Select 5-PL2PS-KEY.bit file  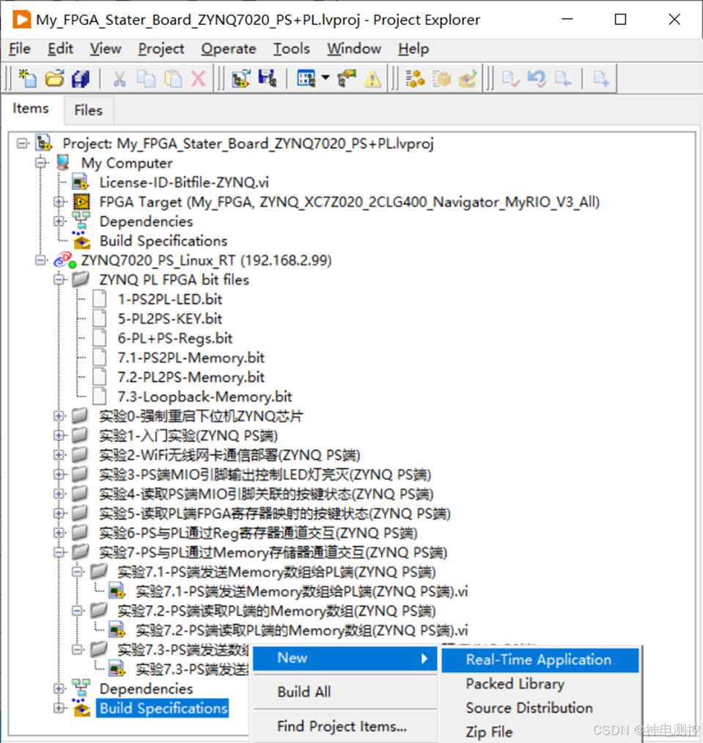(x=170, y=319)
